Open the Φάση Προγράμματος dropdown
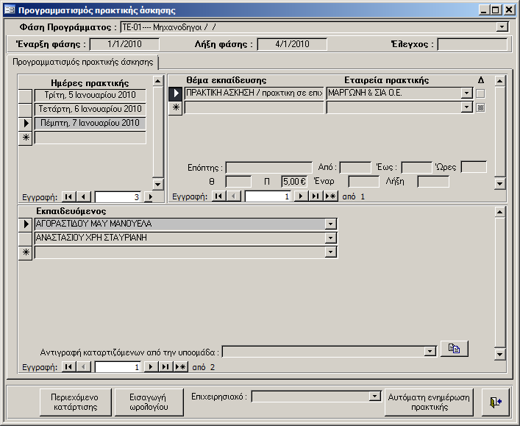The height and width of the screenshot is (426, 520). point(502,27)
